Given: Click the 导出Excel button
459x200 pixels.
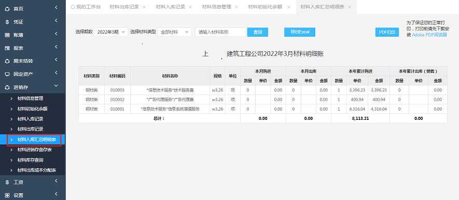Looking at the screenshot, I should tap(300, 32).
